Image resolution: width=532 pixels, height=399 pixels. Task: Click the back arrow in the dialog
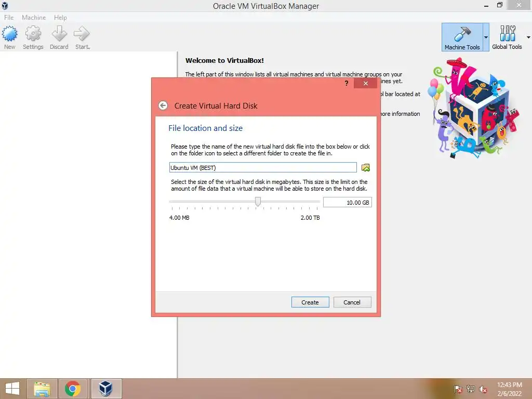pos(163,105)
